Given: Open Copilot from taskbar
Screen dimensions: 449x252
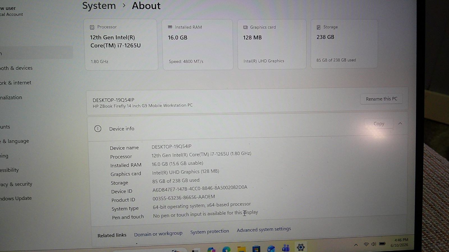Looking at the screenshot, I should pyautogui.click(x=211, y=249).
